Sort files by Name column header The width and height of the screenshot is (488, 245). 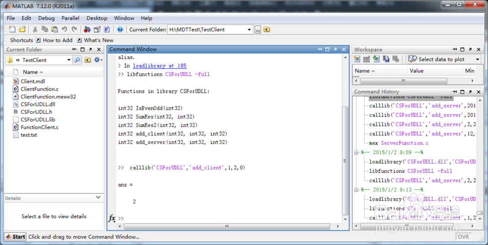(x=33, y=72)
